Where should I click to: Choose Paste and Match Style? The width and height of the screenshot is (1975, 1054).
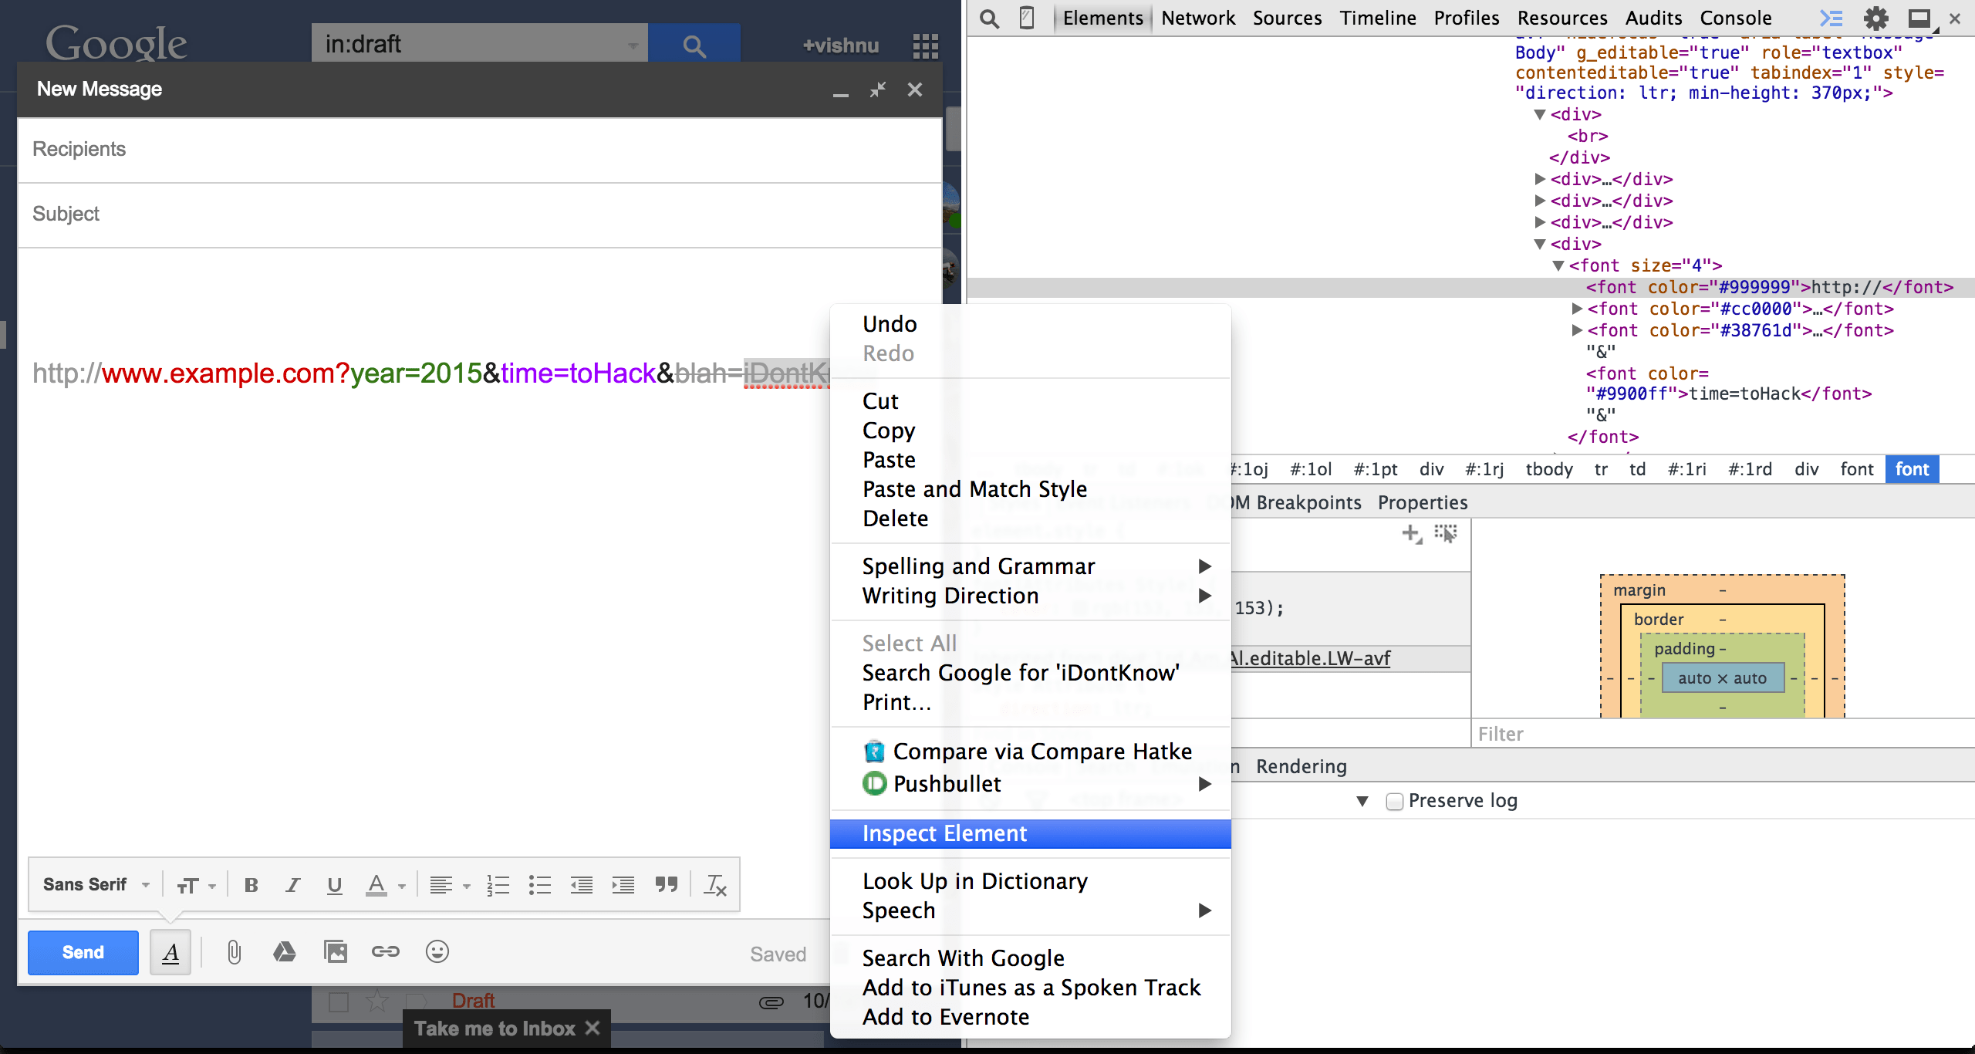(x=1030, y=489)
